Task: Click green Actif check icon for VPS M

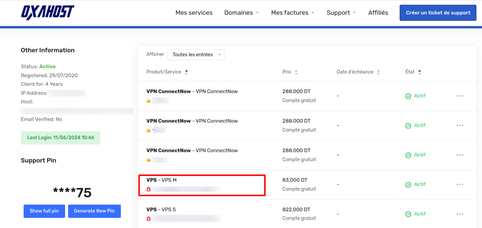Action: [x=408, y=185]
